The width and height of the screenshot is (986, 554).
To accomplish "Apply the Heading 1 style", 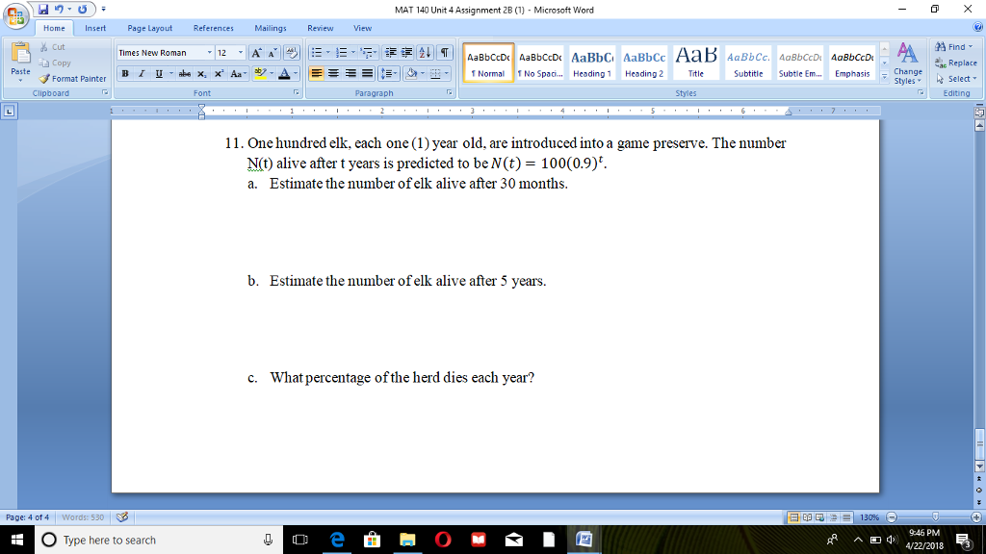I will coord(590,63).
